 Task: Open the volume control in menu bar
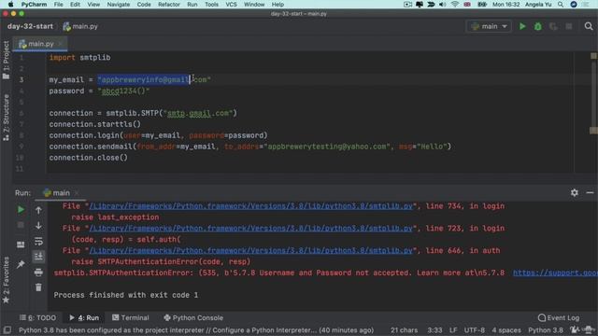click(x=442, y=5)
